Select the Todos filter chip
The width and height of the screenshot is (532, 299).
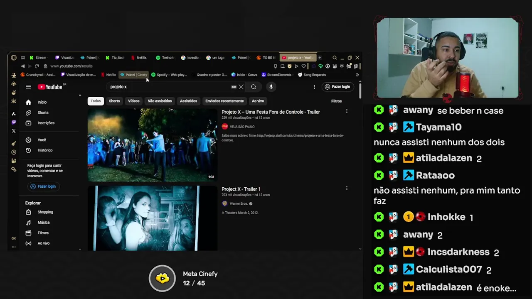tap(96, 101)
